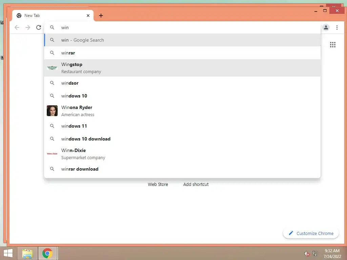Select the 'winrar' suggestion

click(x=182, y=53)
